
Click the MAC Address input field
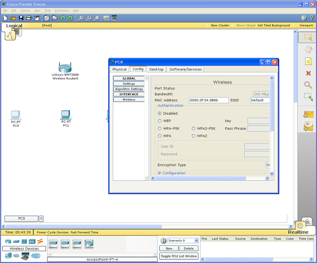209,100
